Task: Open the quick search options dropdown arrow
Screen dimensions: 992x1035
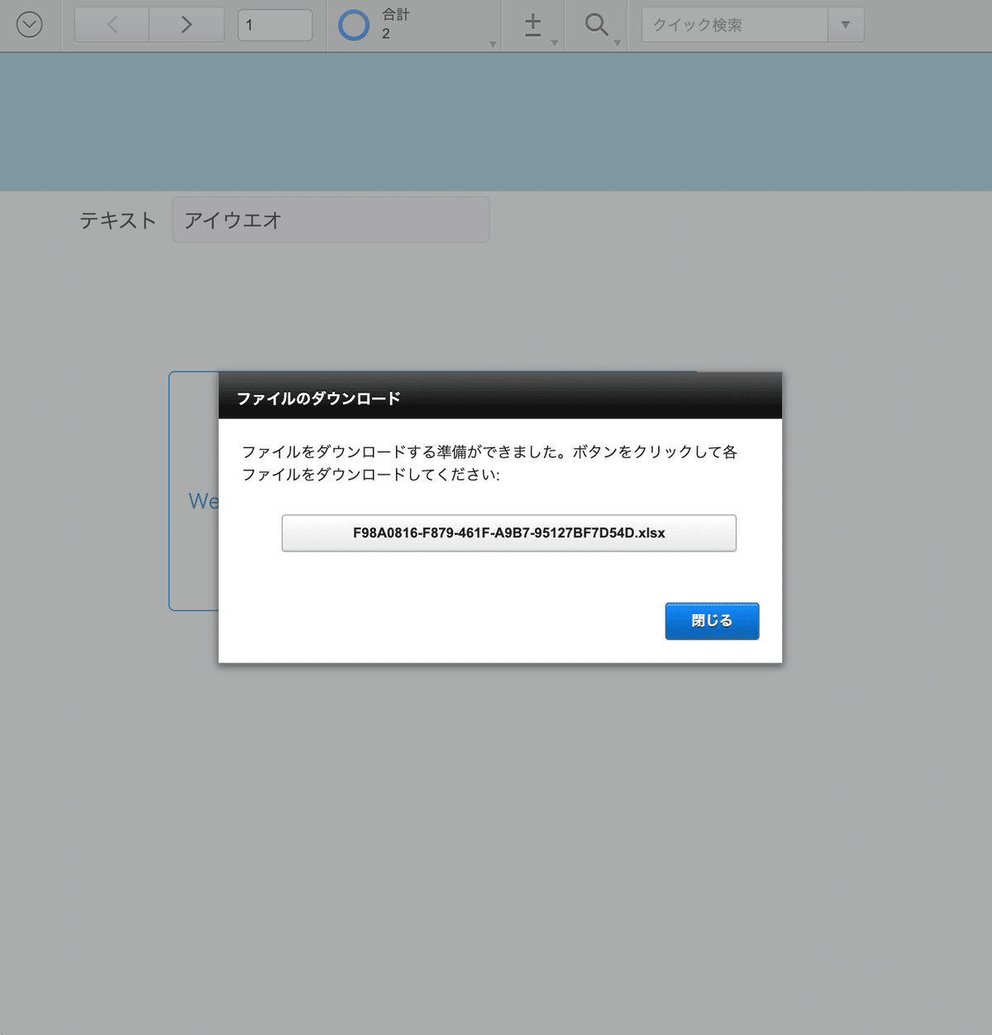Action: point(846,25)
